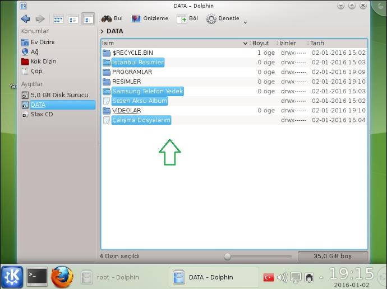Go forward with the gray right arrow

click(x=40, y=18)
